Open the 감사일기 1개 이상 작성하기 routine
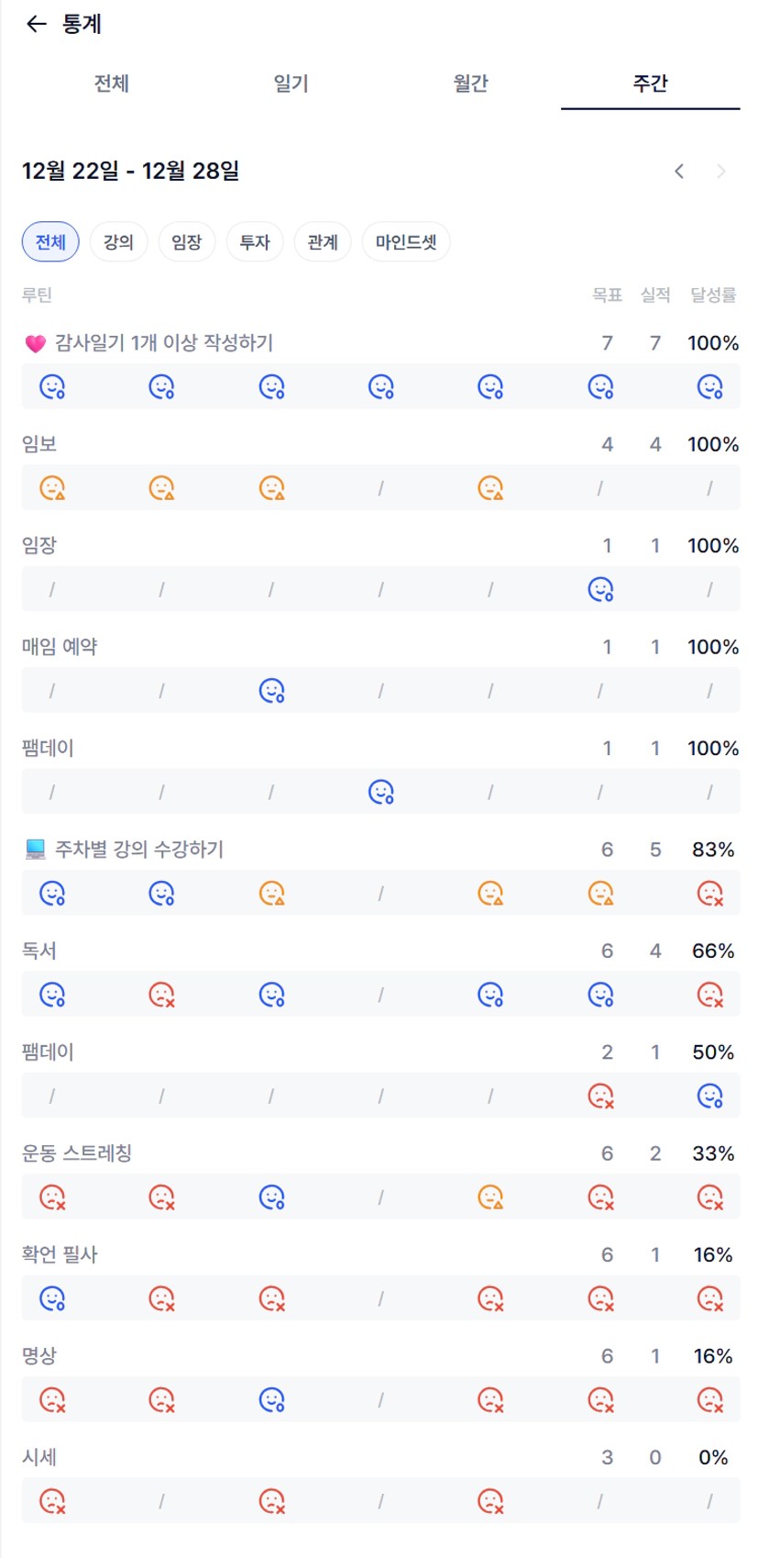This screenshot has width=758, height=1558. coord(163,343)
